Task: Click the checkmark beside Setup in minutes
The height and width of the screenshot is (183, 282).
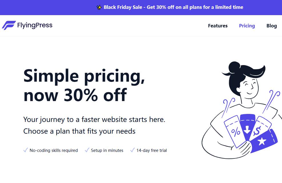Action: [x=87, y=150]
